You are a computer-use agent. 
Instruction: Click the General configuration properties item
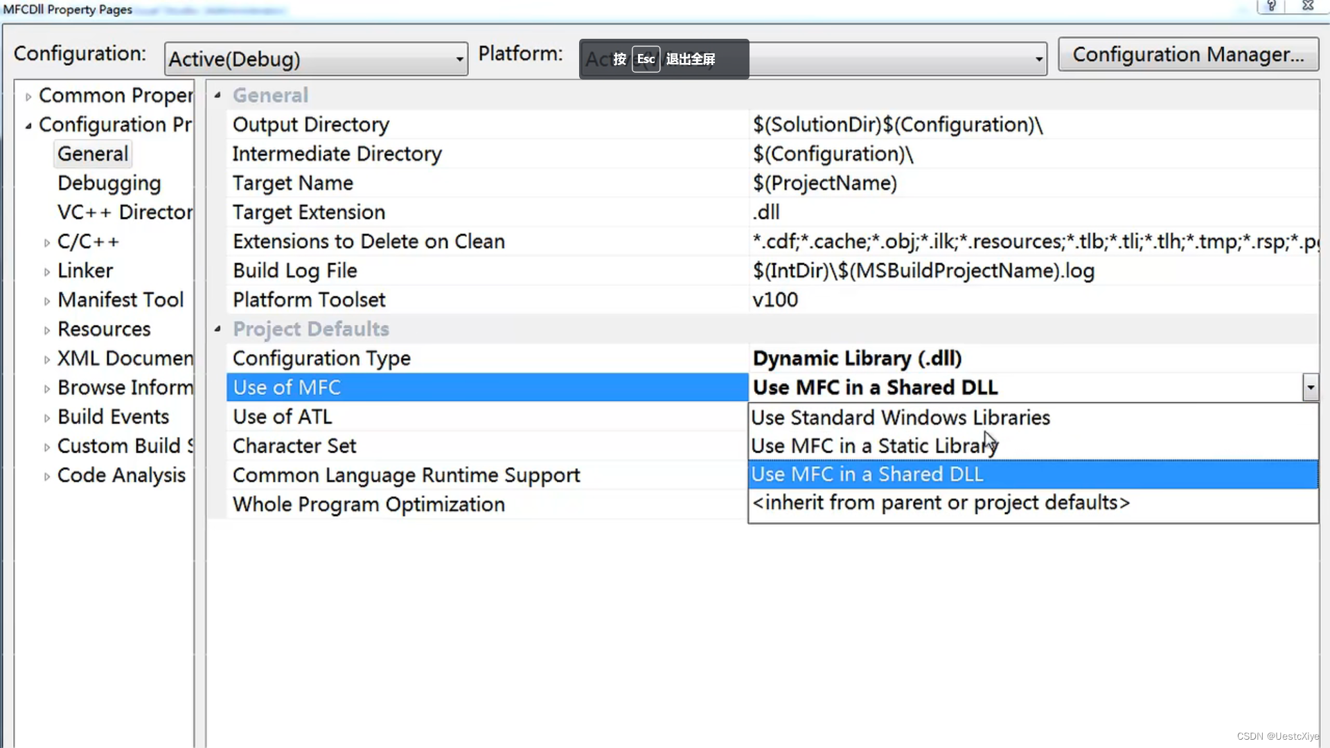(x=91, y=154)
